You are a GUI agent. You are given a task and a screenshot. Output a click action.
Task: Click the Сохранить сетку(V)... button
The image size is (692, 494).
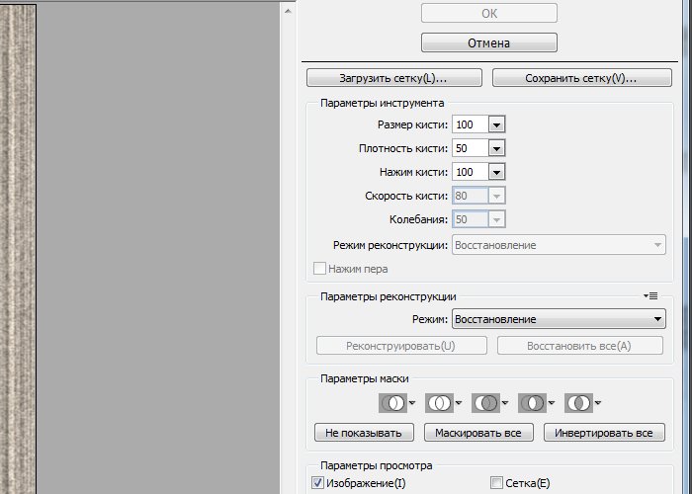578,77
